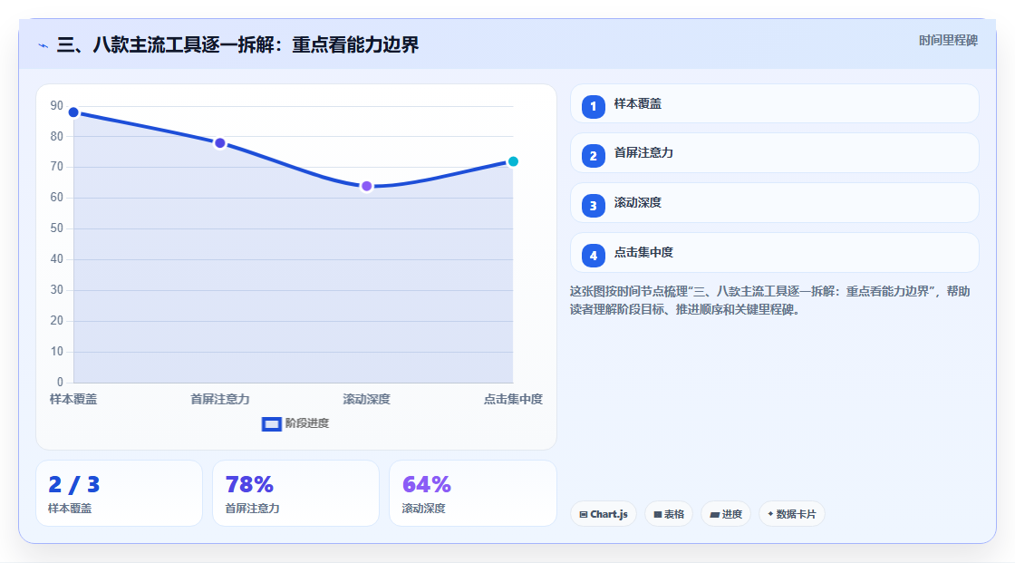
Task: Click the 滚动深度 x-axis label
Action: tap(366, 399)
